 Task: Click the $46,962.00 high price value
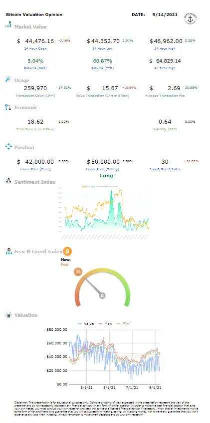click(166, 41)
